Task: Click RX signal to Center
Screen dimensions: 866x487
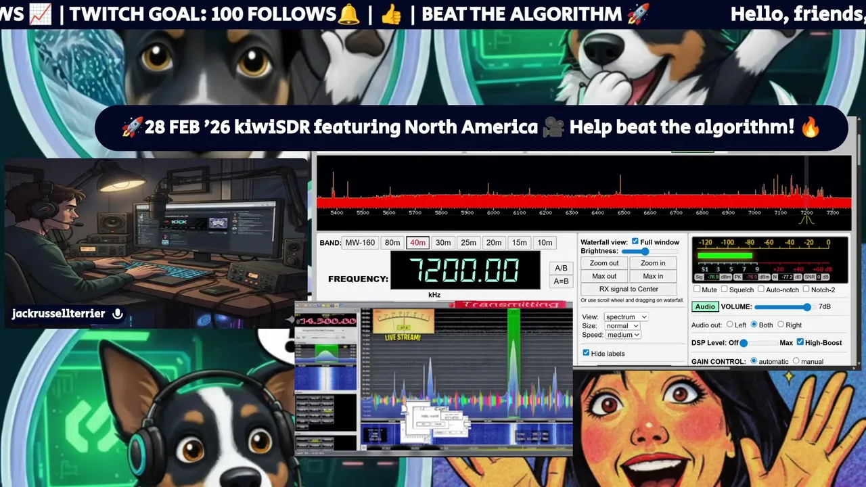Action: pyautogui.click(x=629, y=289)
